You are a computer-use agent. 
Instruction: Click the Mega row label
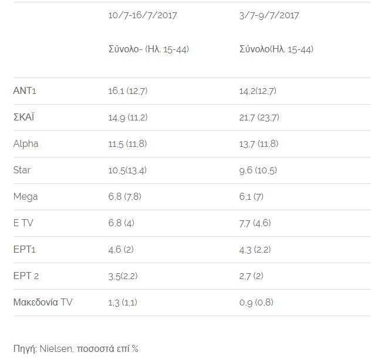click(25, 197)
